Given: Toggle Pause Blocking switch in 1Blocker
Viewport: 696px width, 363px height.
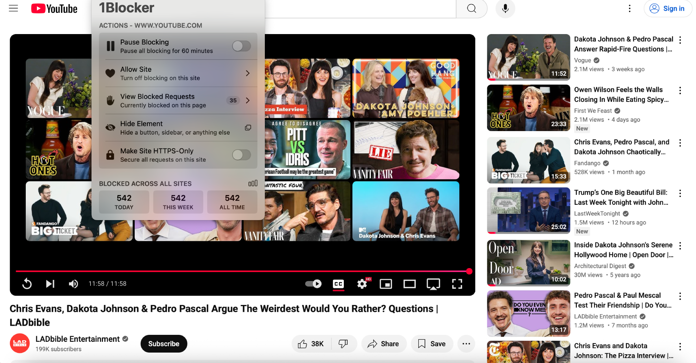Looking at the screenshot, I should pyautogui.click(x=242, y=46).
